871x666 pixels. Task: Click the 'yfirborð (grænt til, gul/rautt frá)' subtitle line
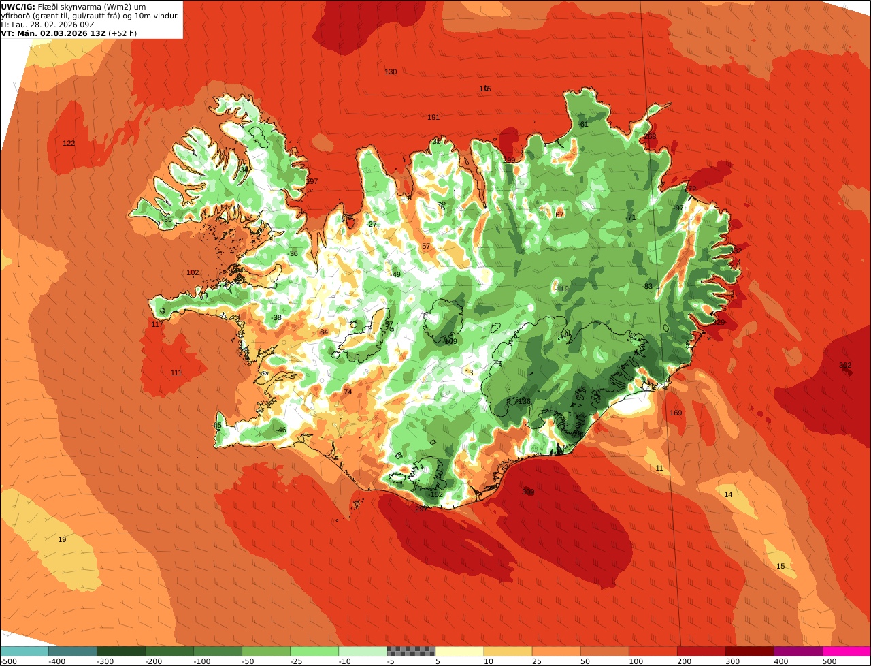(x=91, y=15)
